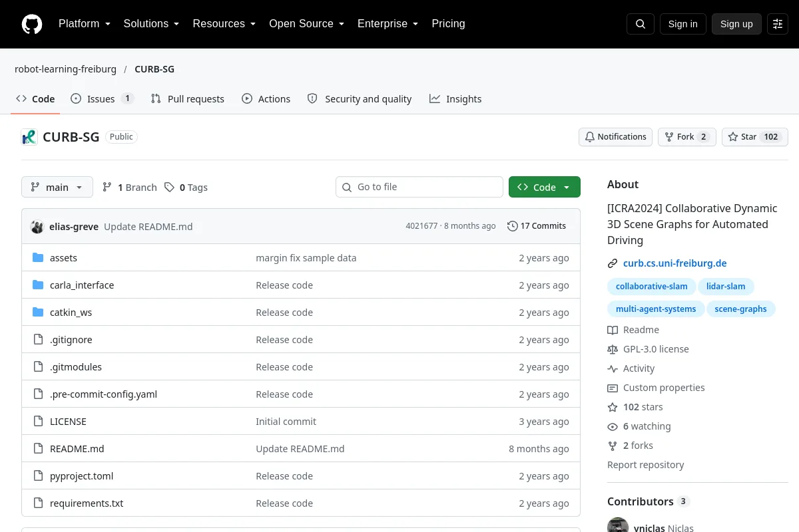
Task: Select the multi-agent-systems topic tag
Action: tap(656, 309)
